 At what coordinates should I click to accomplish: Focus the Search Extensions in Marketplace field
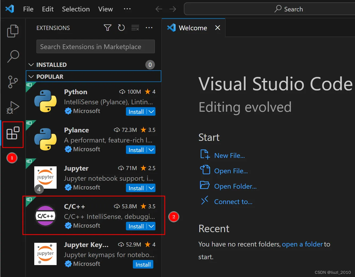point(95,47)
